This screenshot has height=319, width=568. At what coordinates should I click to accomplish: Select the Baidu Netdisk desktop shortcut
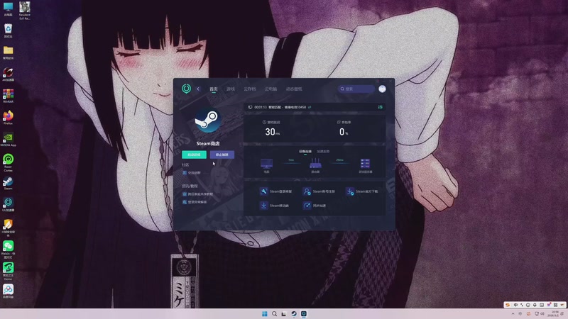(x=8, y=291)
